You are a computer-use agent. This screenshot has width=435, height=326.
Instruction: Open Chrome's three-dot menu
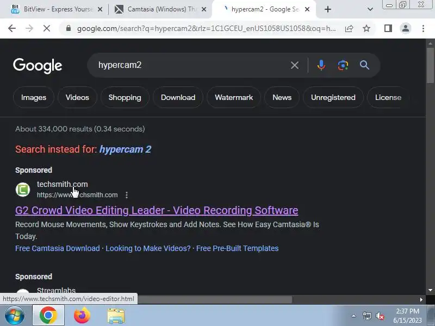pos(423,28)
